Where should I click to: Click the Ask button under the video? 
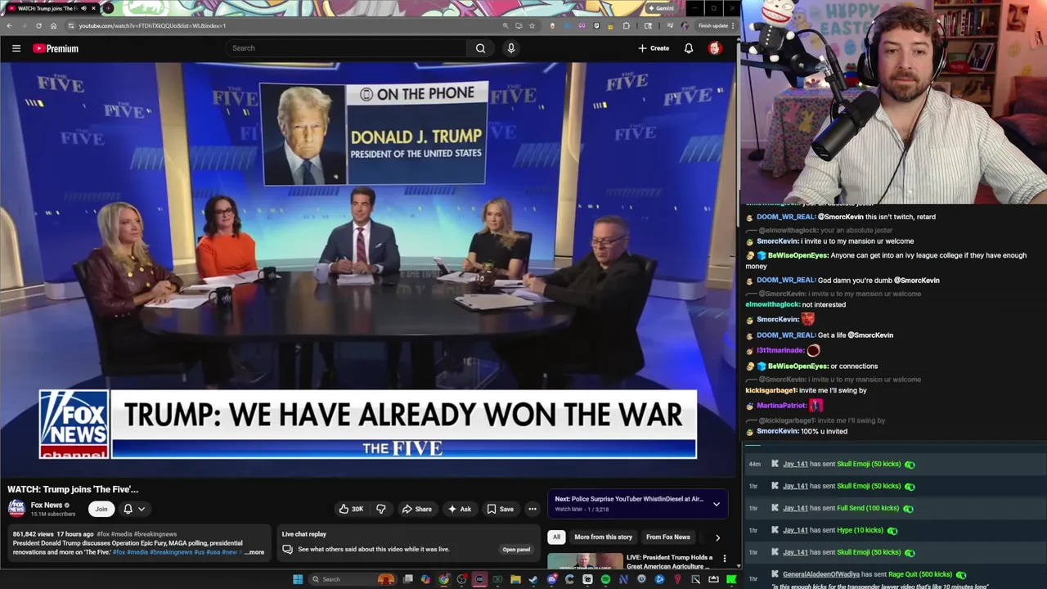pyautogui.click(x=459, y=509)
